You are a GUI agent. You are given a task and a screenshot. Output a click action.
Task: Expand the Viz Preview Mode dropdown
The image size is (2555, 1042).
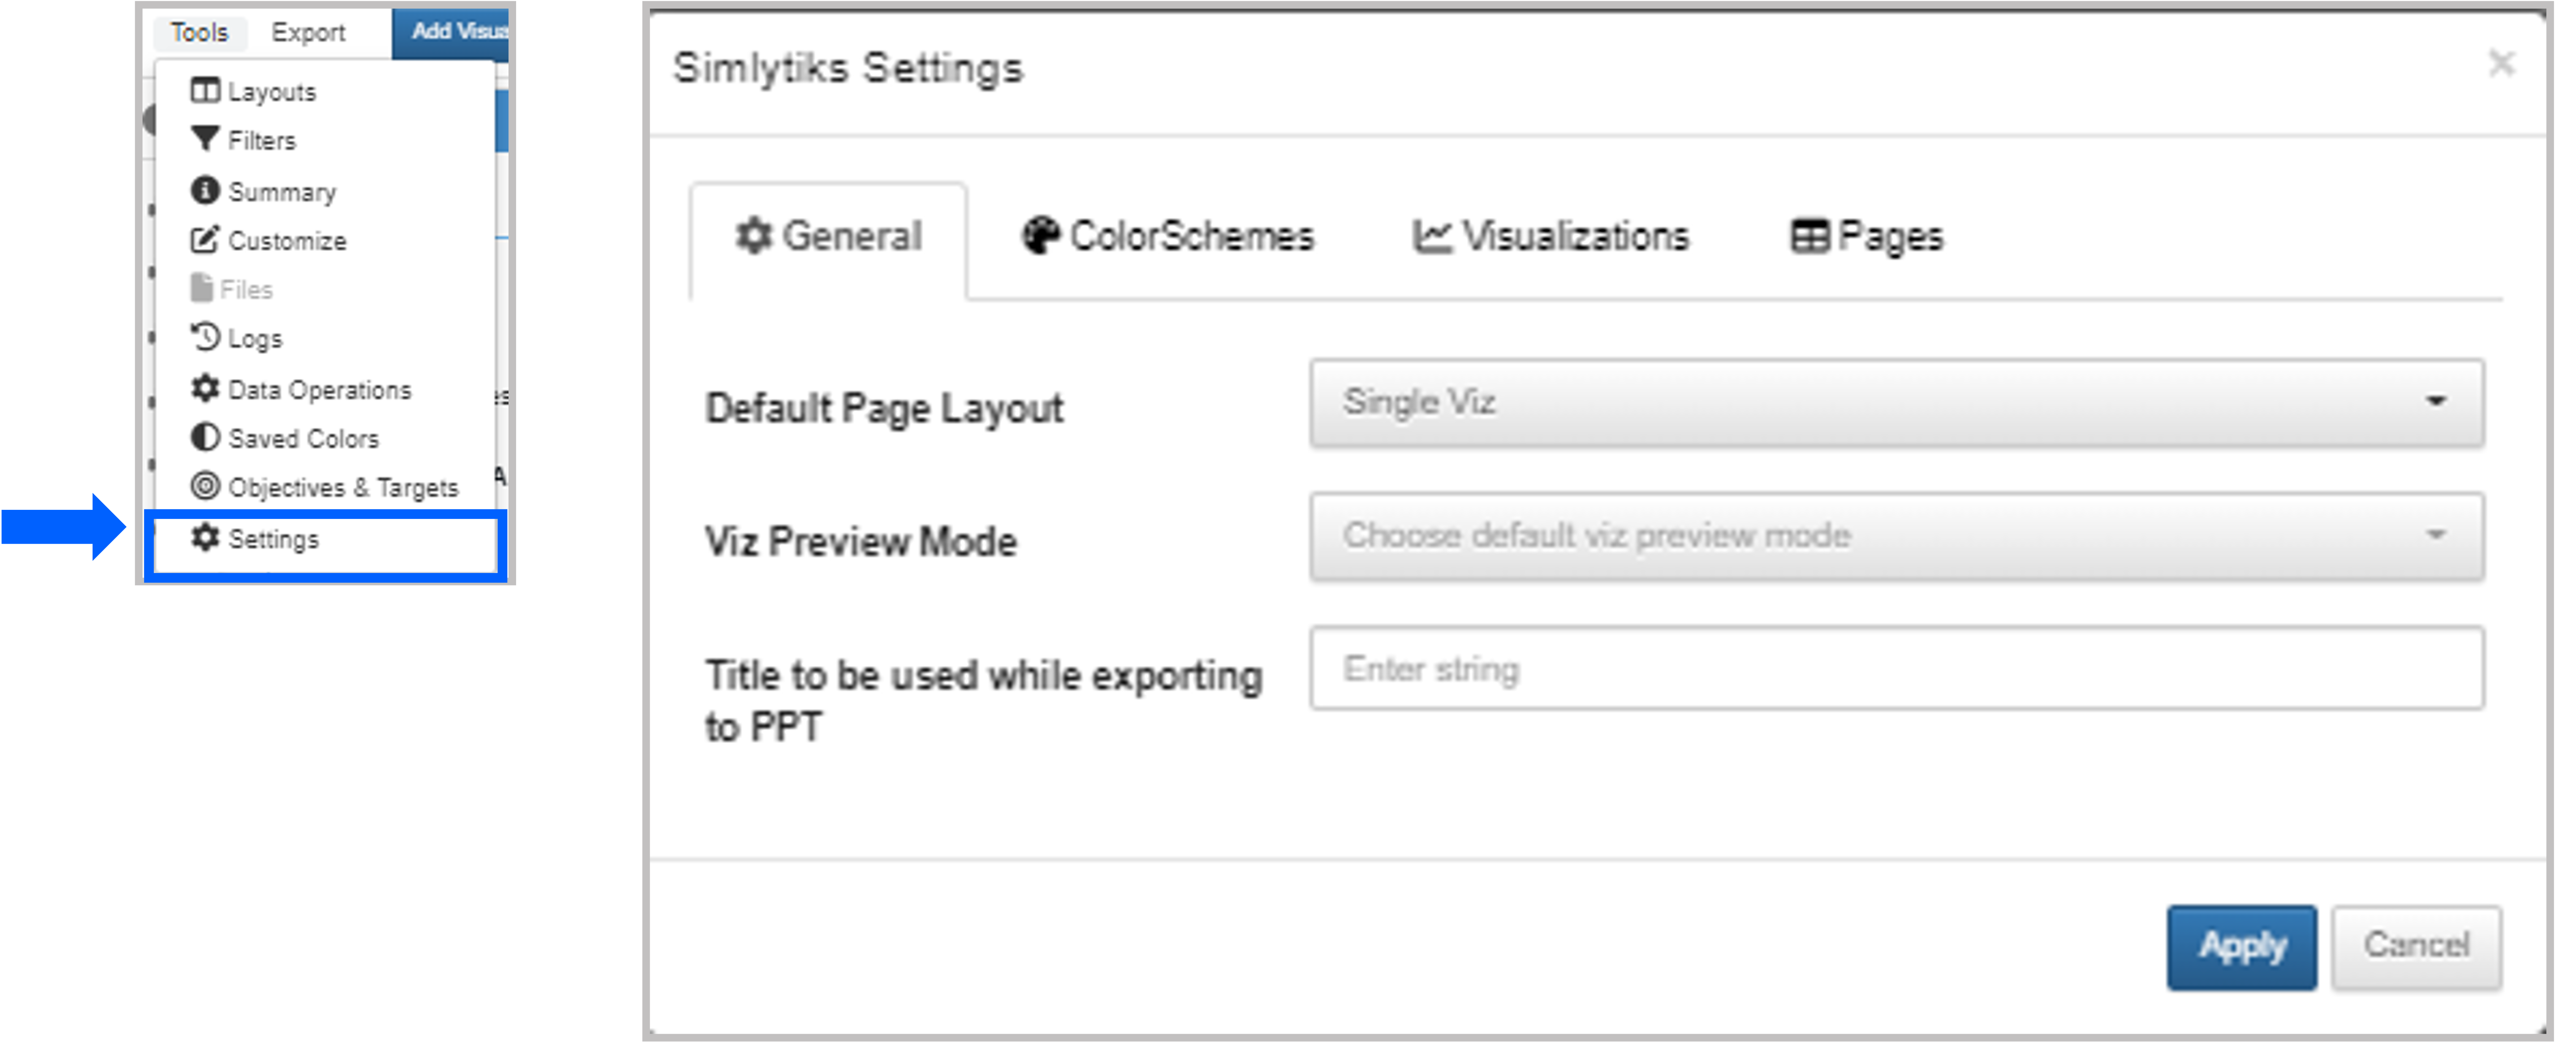(1896, 536)
